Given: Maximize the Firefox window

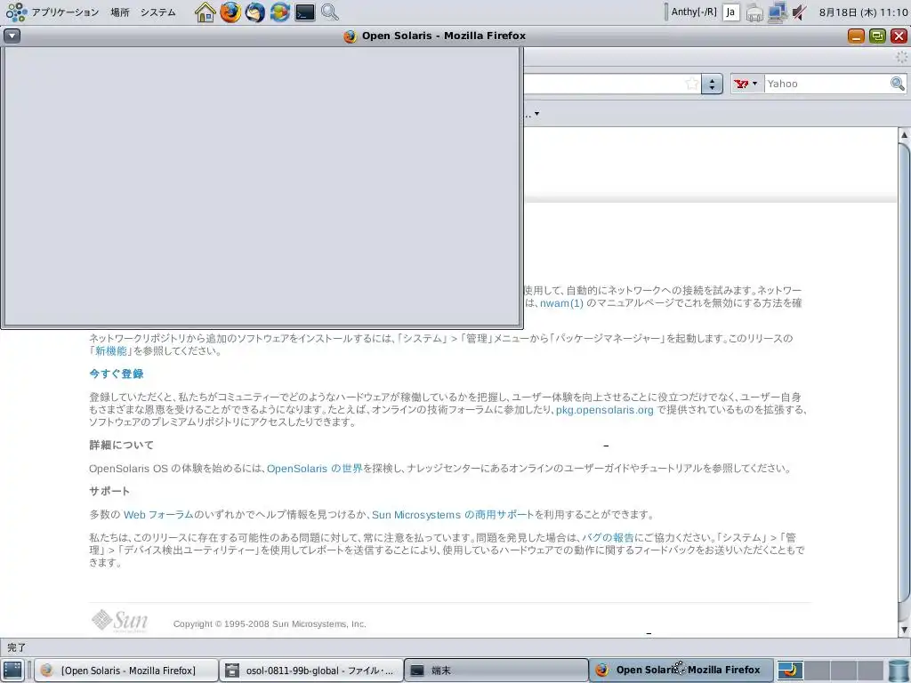Looking at the screenshot, I should click(877, 36).
